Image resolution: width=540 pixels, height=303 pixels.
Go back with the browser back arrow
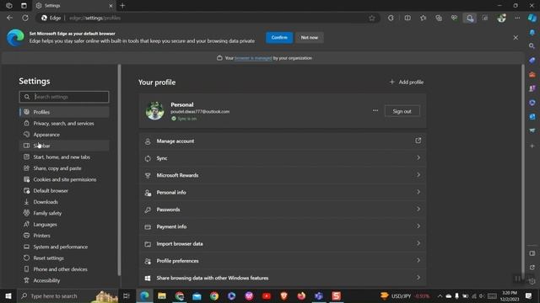[9, 18]
